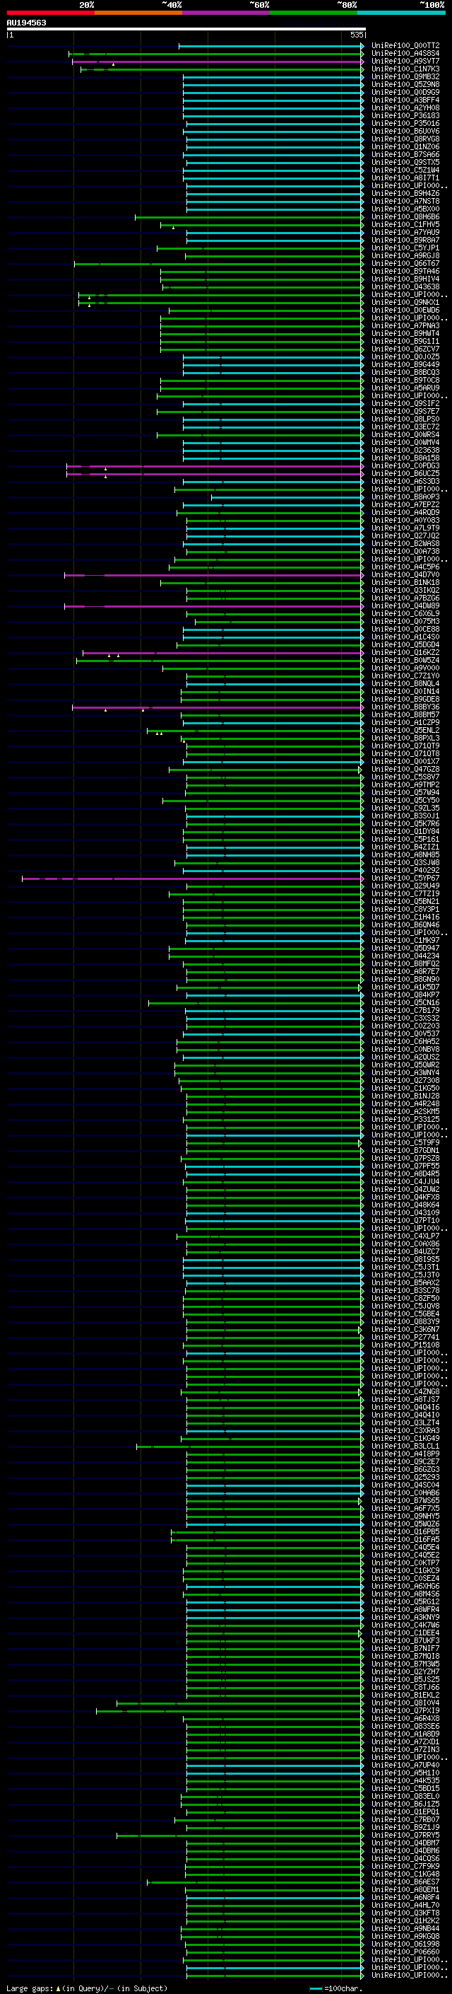
Task: Select label UniRef100_A7EPZ2
Action: [x=405, y=505]
